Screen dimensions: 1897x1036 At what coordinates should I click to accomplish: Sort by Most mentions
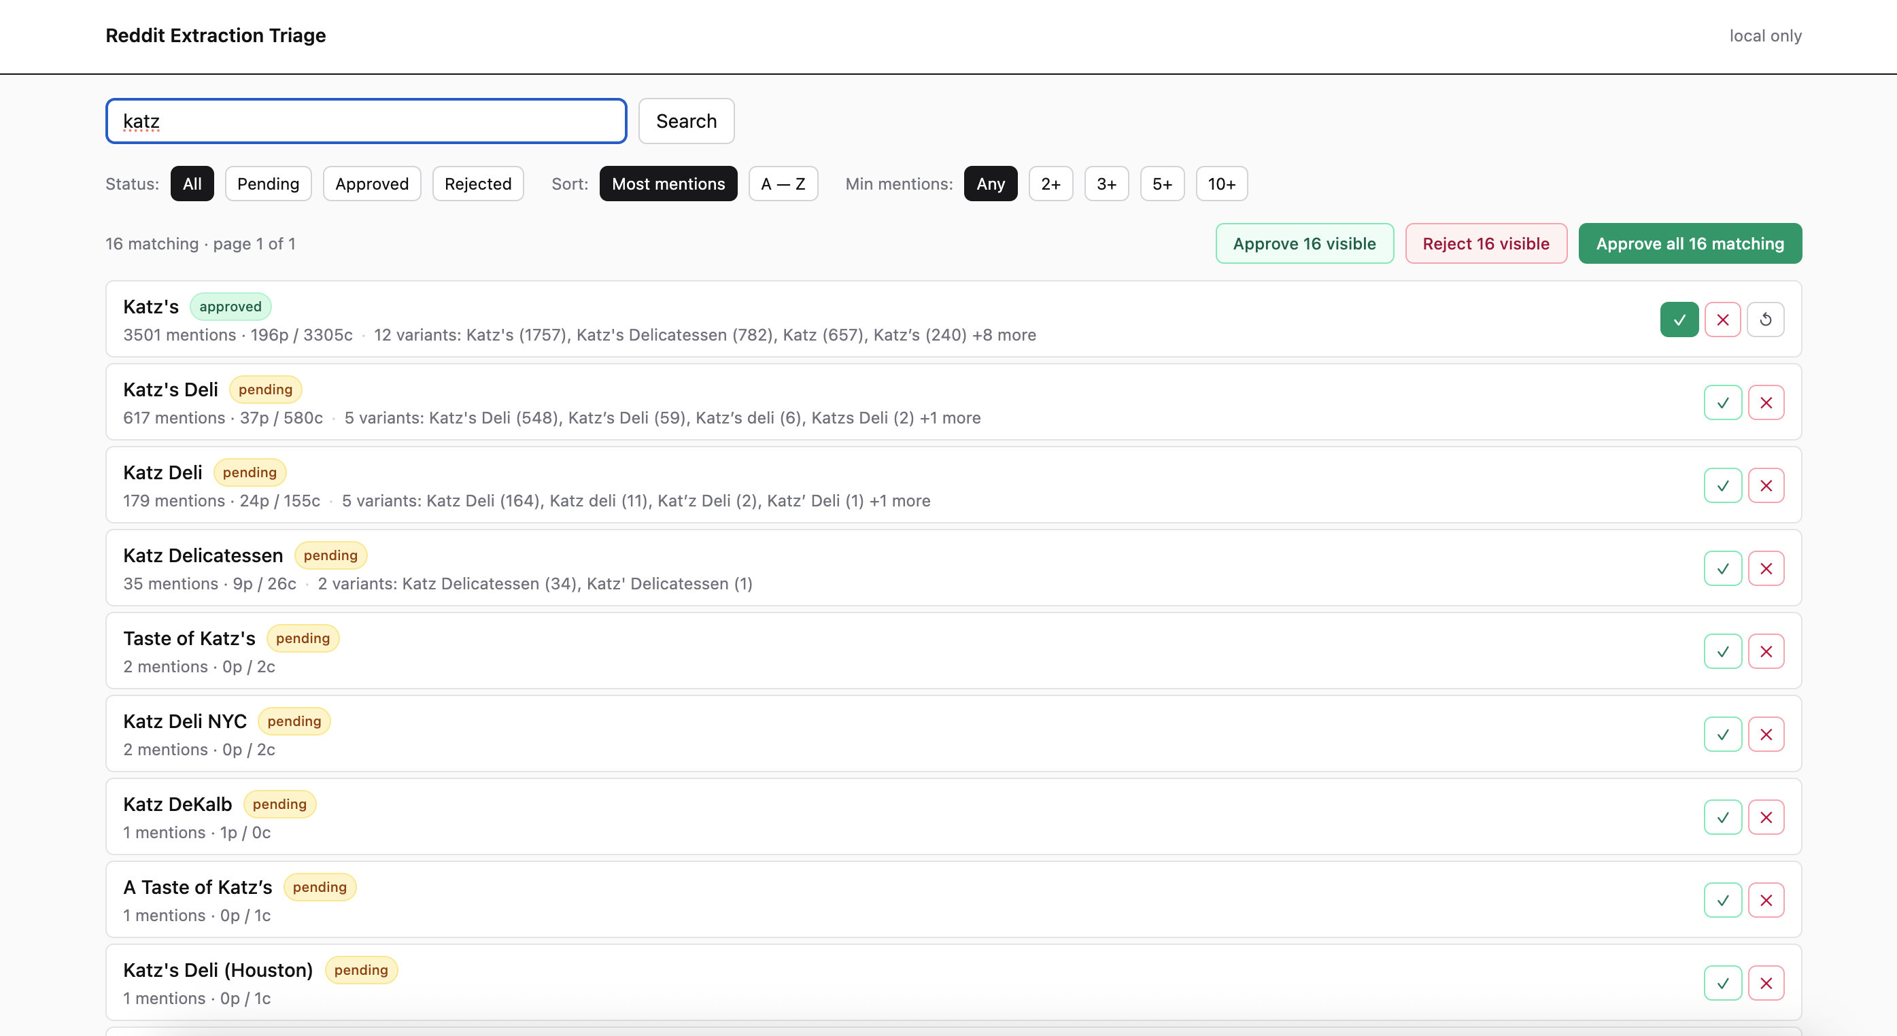(x=668, y=184)
